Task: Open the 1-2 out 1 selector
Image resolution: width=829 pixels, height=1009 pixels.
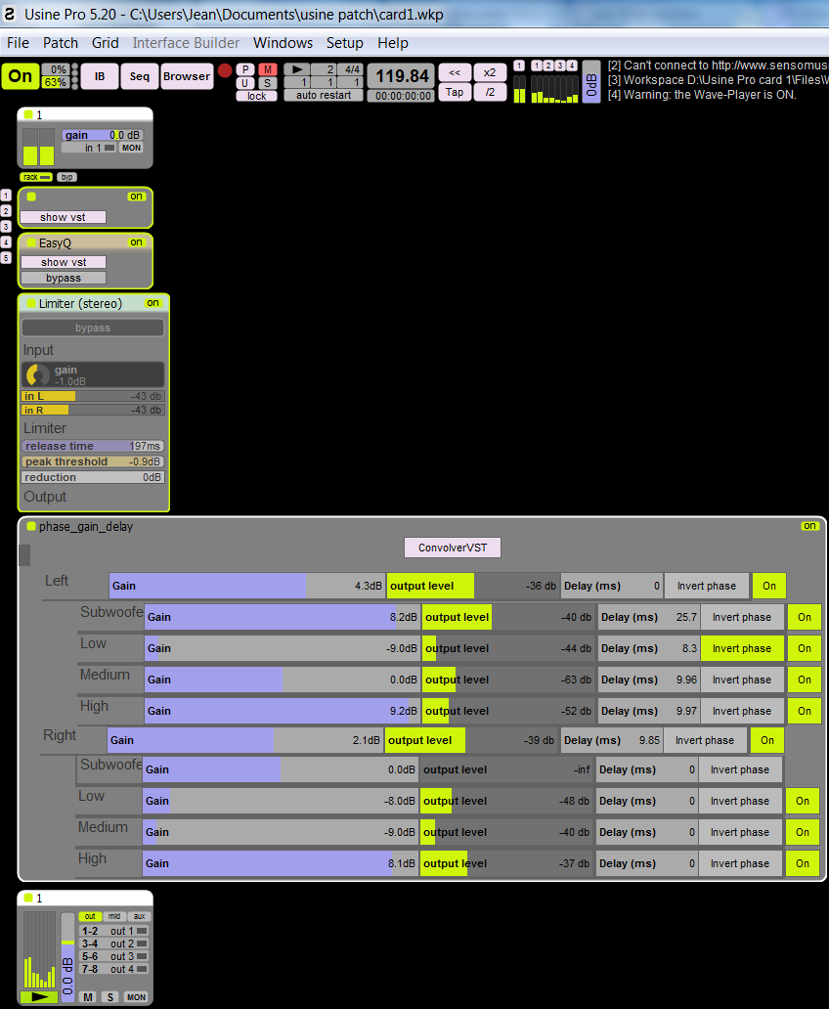Action: [114, 931]
